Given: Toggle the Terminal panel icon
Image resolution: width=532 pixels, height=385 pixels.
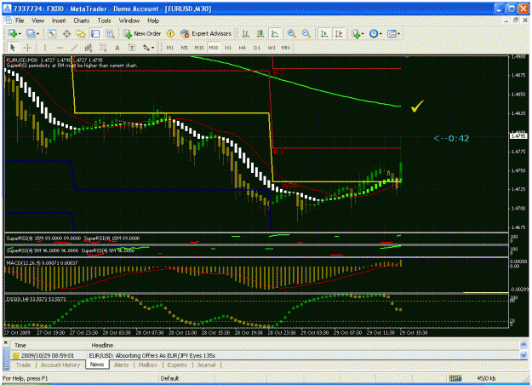Looking at the screenshot, I should (95, 33).
